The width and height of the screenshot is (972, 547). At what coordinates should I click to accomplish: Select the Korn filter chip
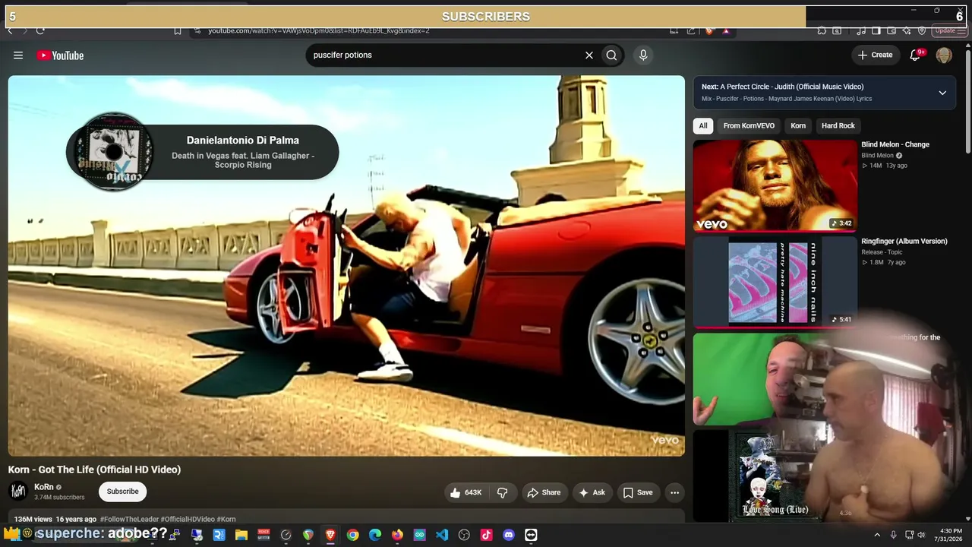point(798,126)
